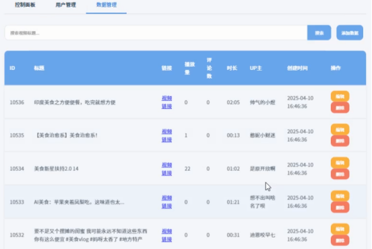Focus the video title search field

156,33
